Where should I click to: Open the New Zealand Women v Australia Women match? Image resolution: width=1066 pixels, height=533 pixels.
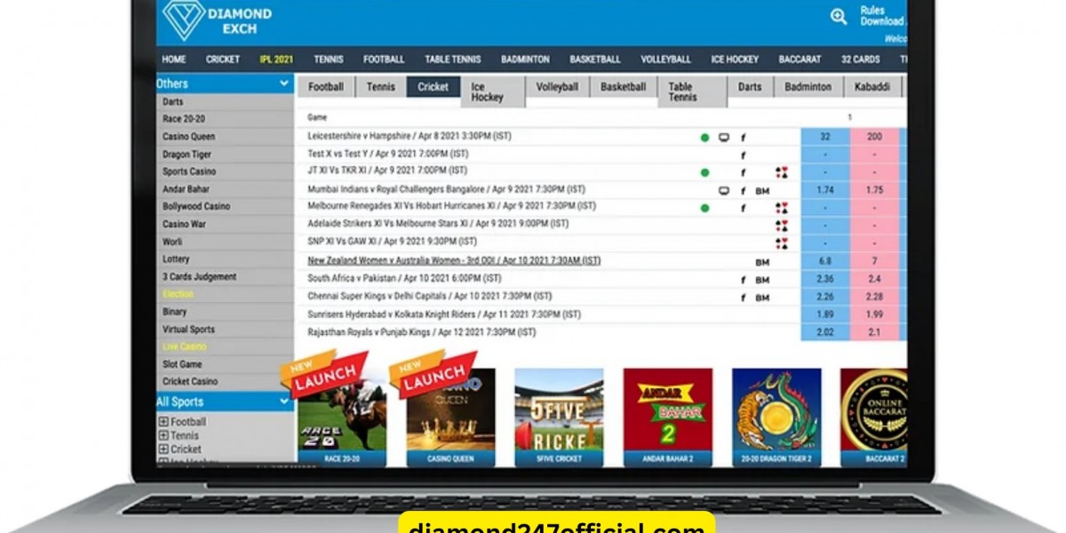click(454, 260)
